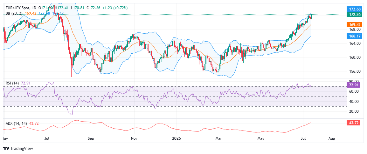This screenshot has height=154, width=367.
Task: Click the Aug label on time axis
Action: [x=331, y=139]
